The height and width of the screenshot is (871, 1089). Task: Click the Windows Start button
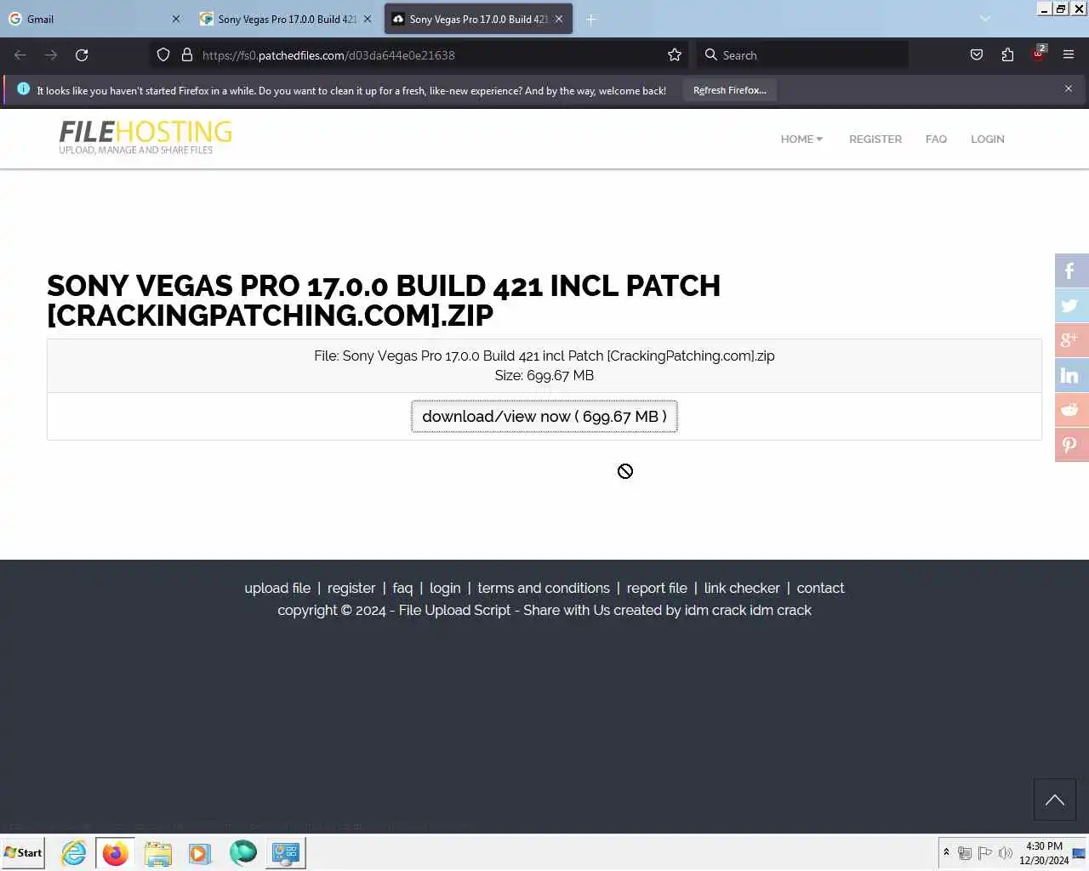pos(23,852)
